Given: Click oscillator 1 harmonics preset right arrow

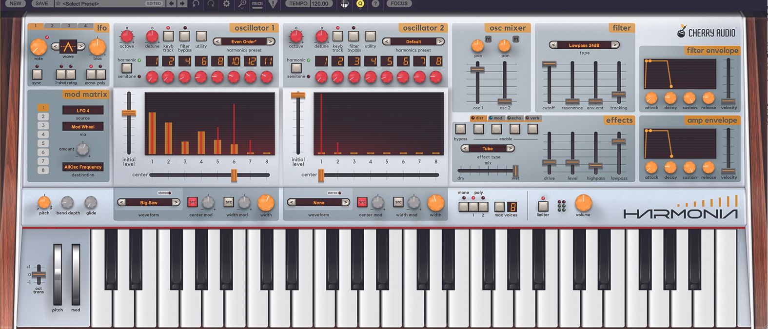Looking at the screenshot, I should coord(271,41).
